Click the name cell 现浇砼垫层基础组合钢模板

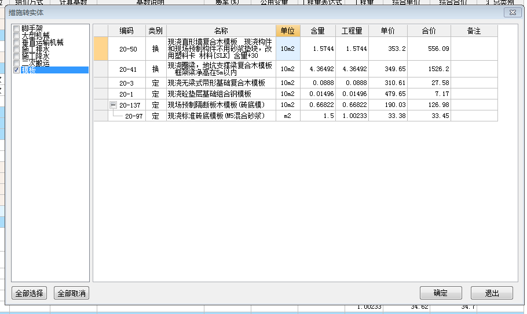point(221,94)
